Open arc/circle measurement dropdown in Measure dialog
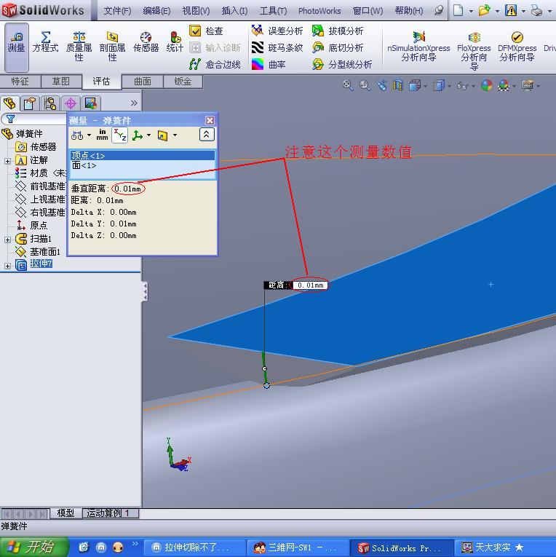Screen dimensions: 556x557 tap(89, 135)
